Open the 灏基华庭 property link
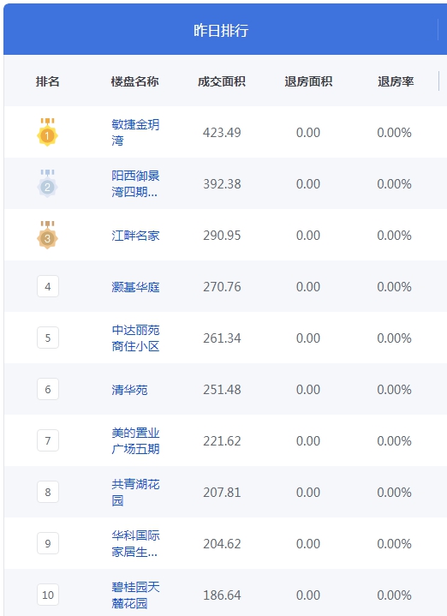This screenshot has height=616, width=447. coord(135,287)
